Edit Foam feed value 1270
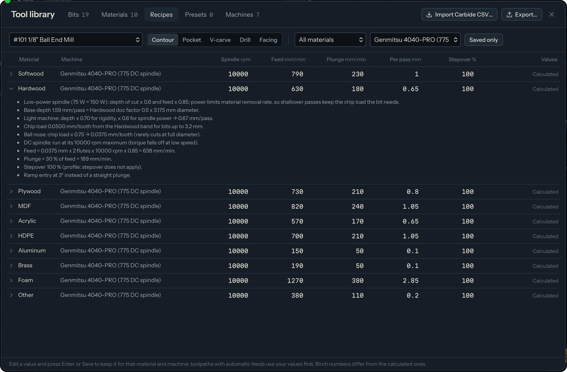This screenshot has width=567, height=372. tap(295, 281)
